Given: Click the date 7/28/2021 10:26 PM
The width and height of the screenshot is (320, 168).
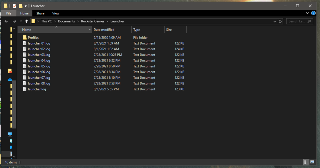Looking at the screenshot, I should [x=108, y=55].
